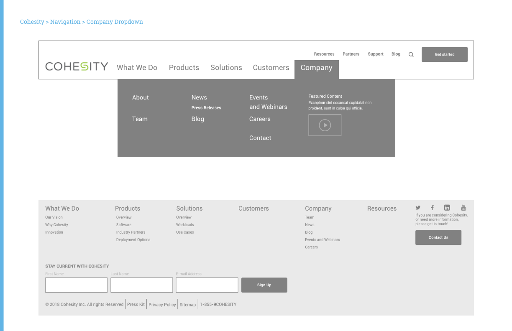Screen dimensions: 512x331
Task: Open Press Kit footer link
Action: click(x=136, y=305)
